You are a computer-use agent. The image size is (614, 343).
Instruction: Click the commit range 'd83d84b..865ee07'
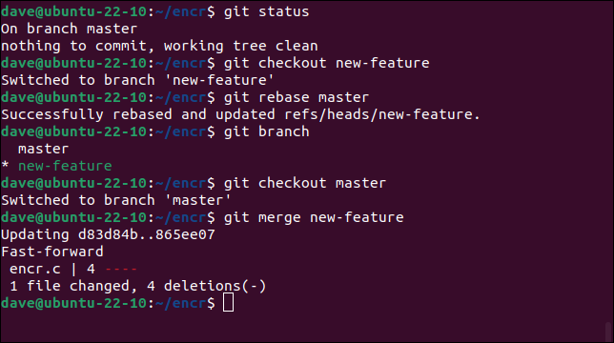pyautogui.click(x=147, y=234)
